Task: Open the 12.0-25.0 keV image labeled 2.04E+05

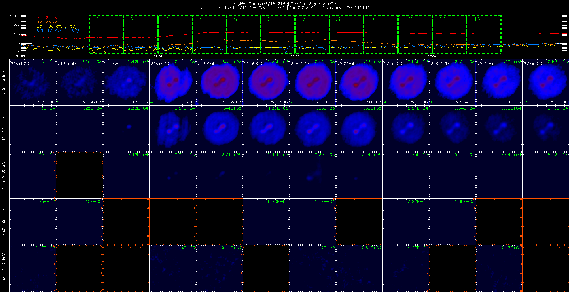Action: pos(173,175)
